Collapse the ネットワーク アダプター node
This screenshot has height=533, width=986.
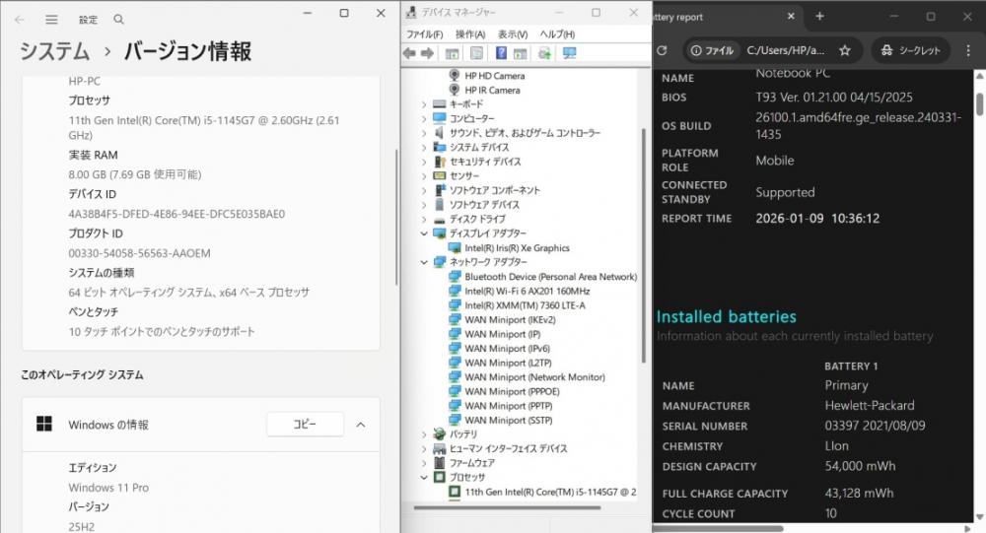[x=424, y=262]
